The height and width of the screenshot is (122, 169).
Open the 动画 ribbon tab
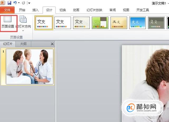click(x=76, y=10)
